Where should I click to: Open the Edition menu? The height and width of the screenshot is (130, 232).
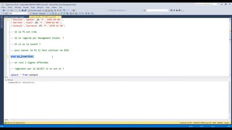[10, 7]
